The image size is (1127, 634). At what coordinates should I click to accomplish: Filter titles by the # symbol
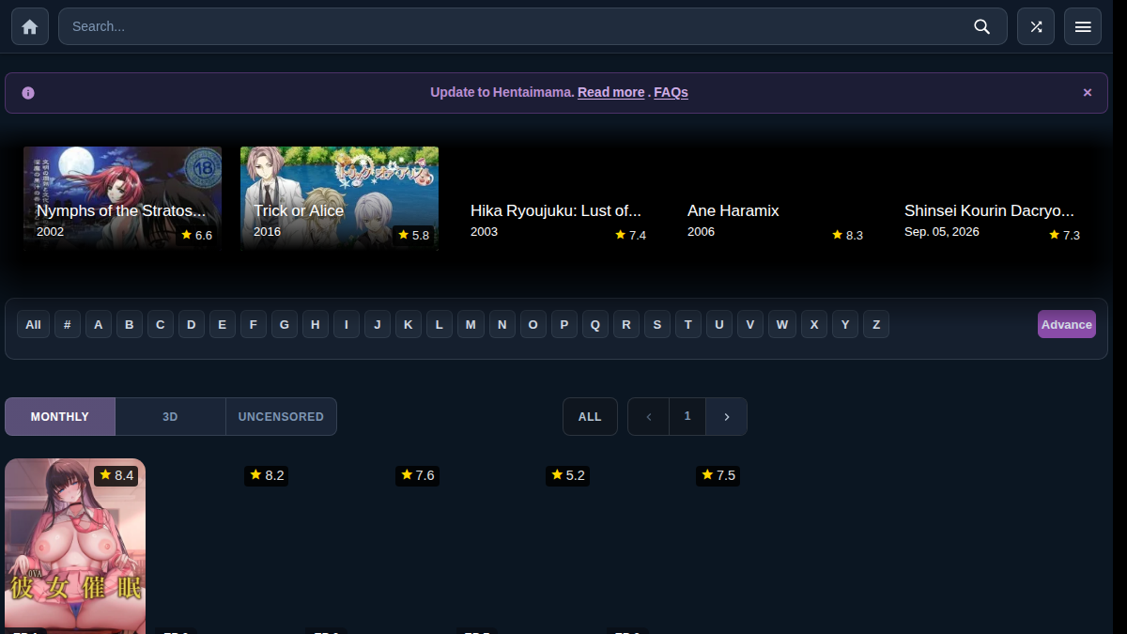click(x=68, y=324)
